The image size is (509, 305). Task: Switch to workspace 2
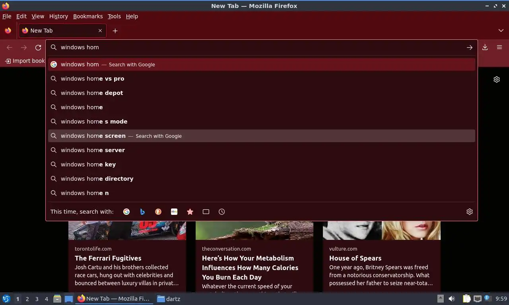pos(27,299)
